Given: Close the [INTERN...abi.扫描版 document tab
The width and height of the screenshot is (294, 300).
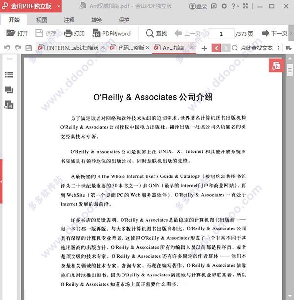Looking at the screenshot, I should (x=103, y=47).
